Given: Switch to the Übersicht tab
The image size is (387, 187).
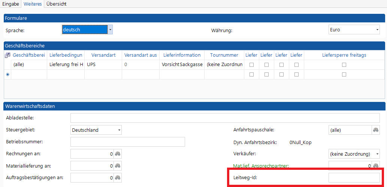Looking at the screenshot, I should pos(56,4).
